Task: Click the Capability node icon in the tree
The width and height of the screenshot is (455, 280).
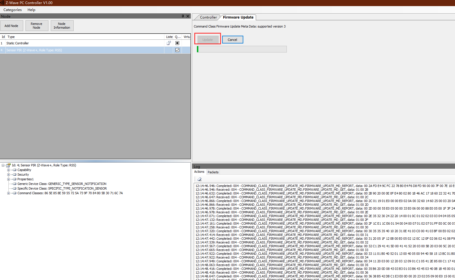Action: (14, 170)
